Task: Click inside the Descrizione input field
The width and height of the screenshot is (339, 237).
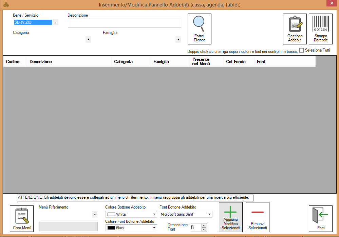Action: point(124,23)
